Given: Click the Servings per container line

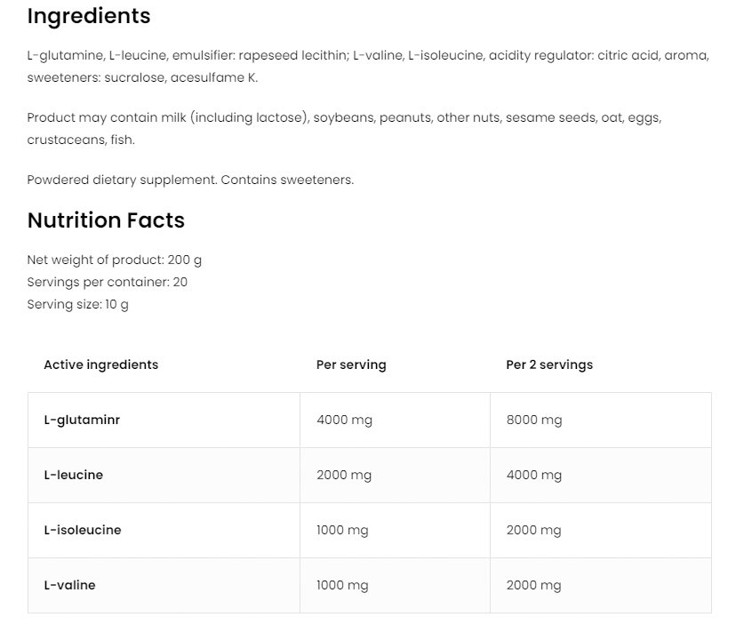Looking at the screenshot, I should point(108,282).
